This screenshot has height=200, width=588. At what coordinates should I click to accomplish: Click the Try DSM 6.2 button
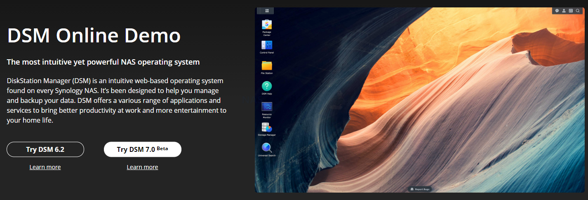pos(45,149)
